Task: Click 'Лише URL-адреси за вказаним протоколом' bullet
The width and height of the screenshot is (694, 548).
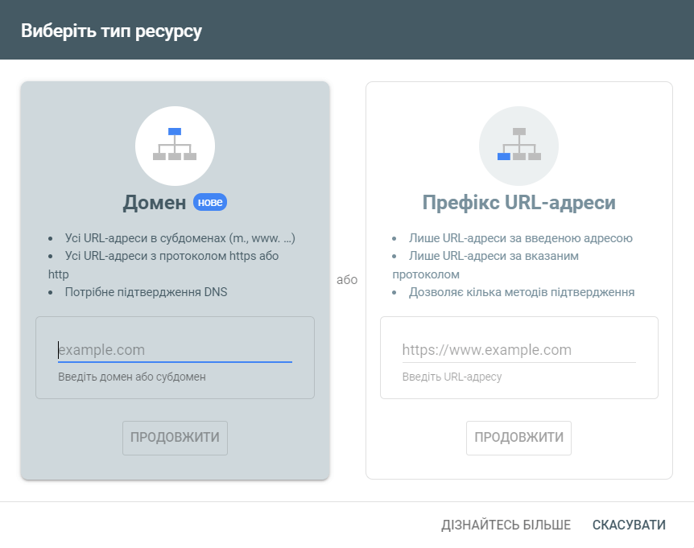Action: [x=485, y=265]
